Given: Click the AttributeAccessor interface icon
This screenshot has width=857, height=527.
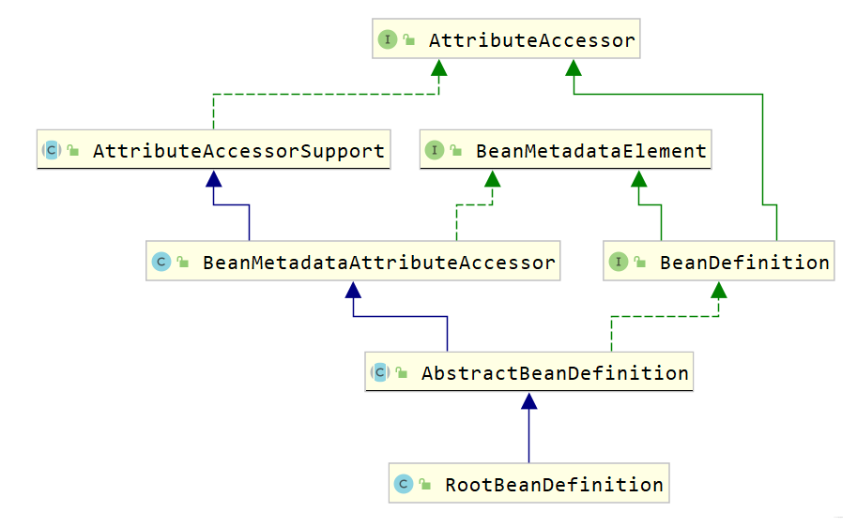Looking at the screenshot, I should pyautogui.click(x=388, y=39).
